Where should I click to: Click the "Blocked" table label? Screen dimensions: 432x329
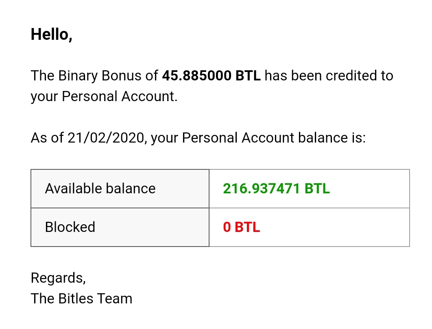(70, 227)
